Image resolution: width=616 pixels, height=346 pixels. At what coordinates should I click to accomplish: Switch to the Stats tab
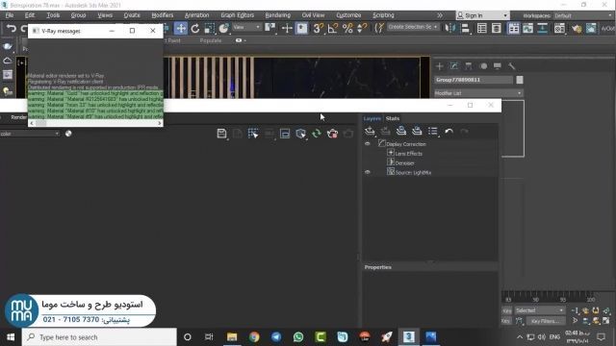click(x=393, y=118)
